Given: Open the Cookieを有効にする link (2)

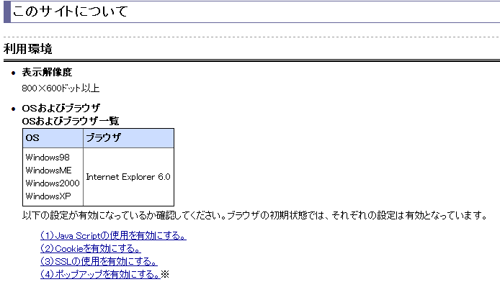Looking at the screenshot, I should (x=91, y=249).
